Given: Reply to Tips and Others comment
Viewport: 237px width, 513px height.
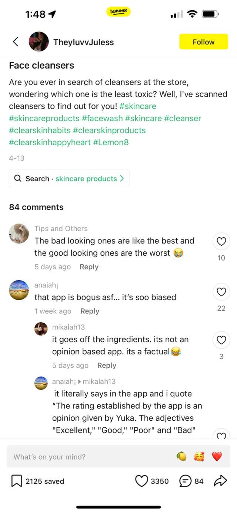Looking at the screenshot, I should (89, 267).
